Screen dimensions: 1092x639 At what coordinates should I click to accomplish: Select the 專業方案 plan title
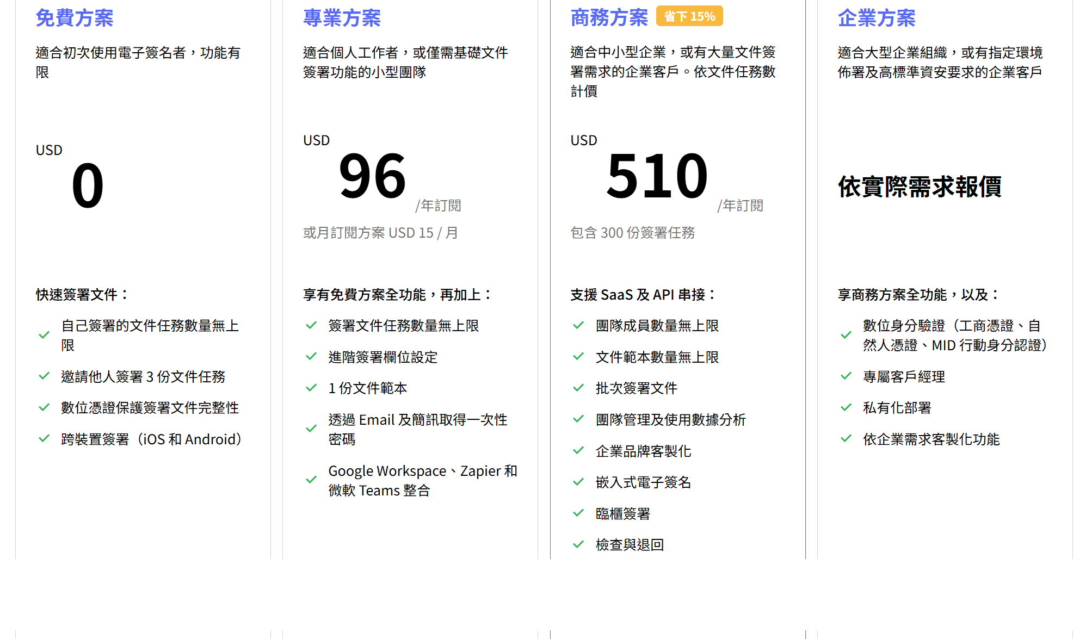[342, 18]
